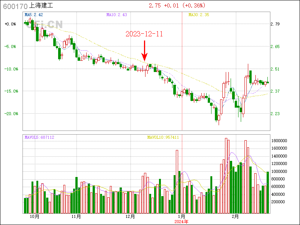Screen dimensions: 300x225
Task: Click the MA10:2.43 indicator label
Action: point(117,15)
